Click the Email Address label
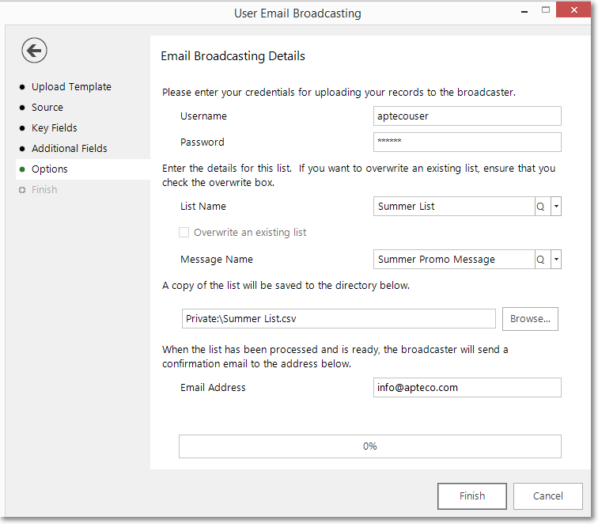The image size is (598, 524). (x=213, y=388)
